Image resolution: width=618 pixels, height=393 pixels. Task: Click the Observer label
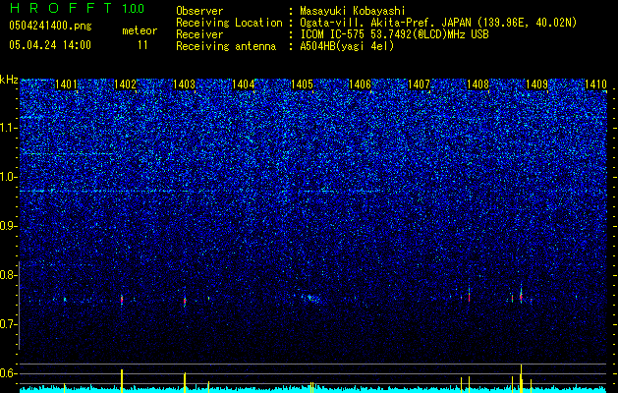tap(199, 11)
